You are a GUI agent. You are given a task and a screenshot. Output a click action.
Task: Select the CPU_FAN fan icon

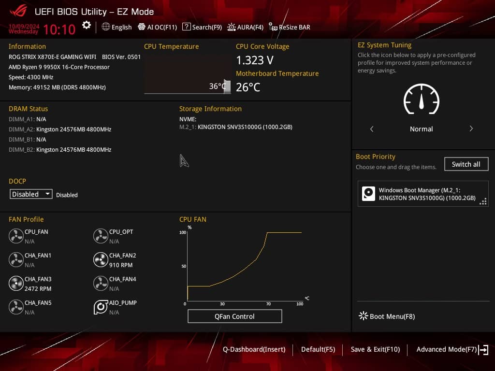pyautogui.click(x=16, y=236)
